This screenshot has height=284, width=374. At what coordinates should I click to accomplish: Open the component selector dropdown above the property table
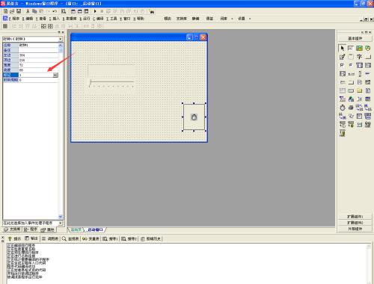[x=61, y=39]
